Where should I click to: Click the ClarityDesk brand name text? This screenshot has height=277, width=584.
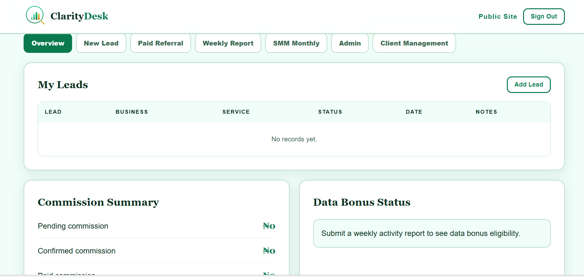click(79, 16)
